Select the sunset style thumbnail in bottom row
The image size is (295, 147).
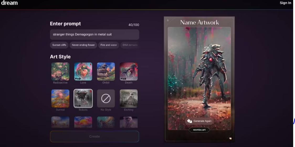point(83,122)
